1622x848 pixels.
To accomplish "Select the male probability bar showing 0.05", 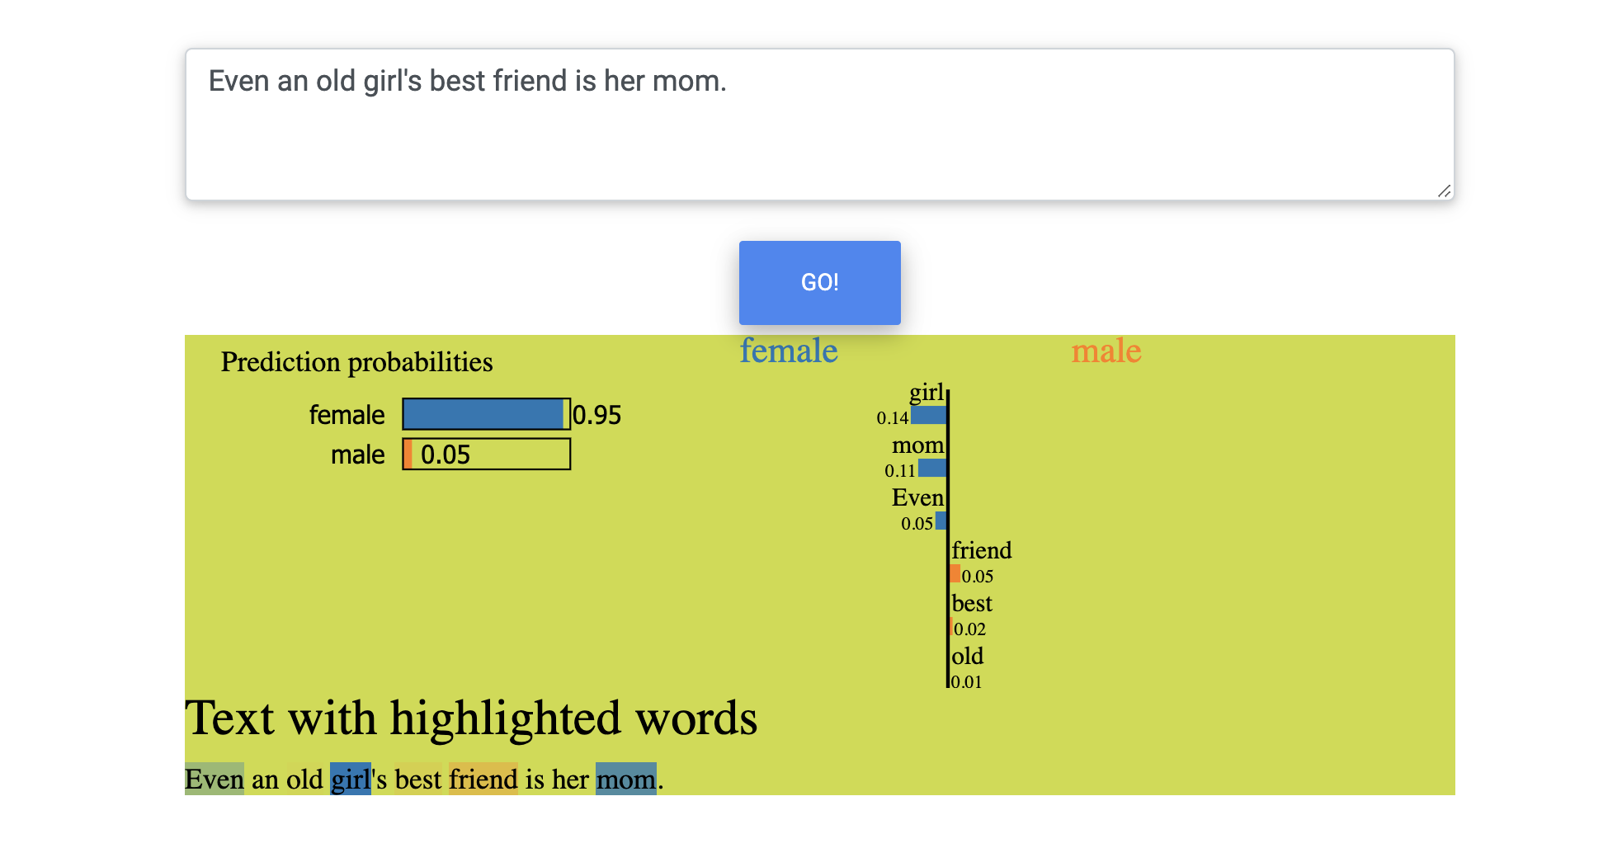I will point(486,455).
